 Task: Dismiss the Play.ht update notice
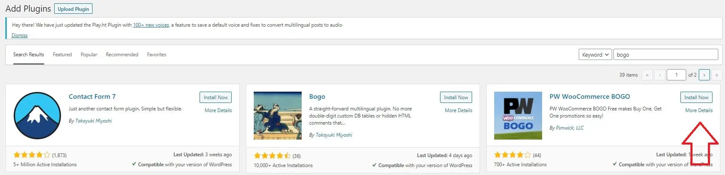pos(20,35)
